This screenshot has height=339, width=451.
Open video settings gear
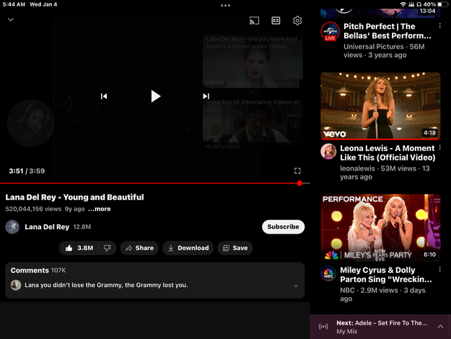point(297,20)
